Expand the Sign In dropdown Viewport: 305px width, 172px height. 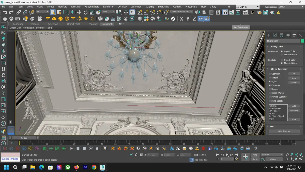[x=257, y=7]
